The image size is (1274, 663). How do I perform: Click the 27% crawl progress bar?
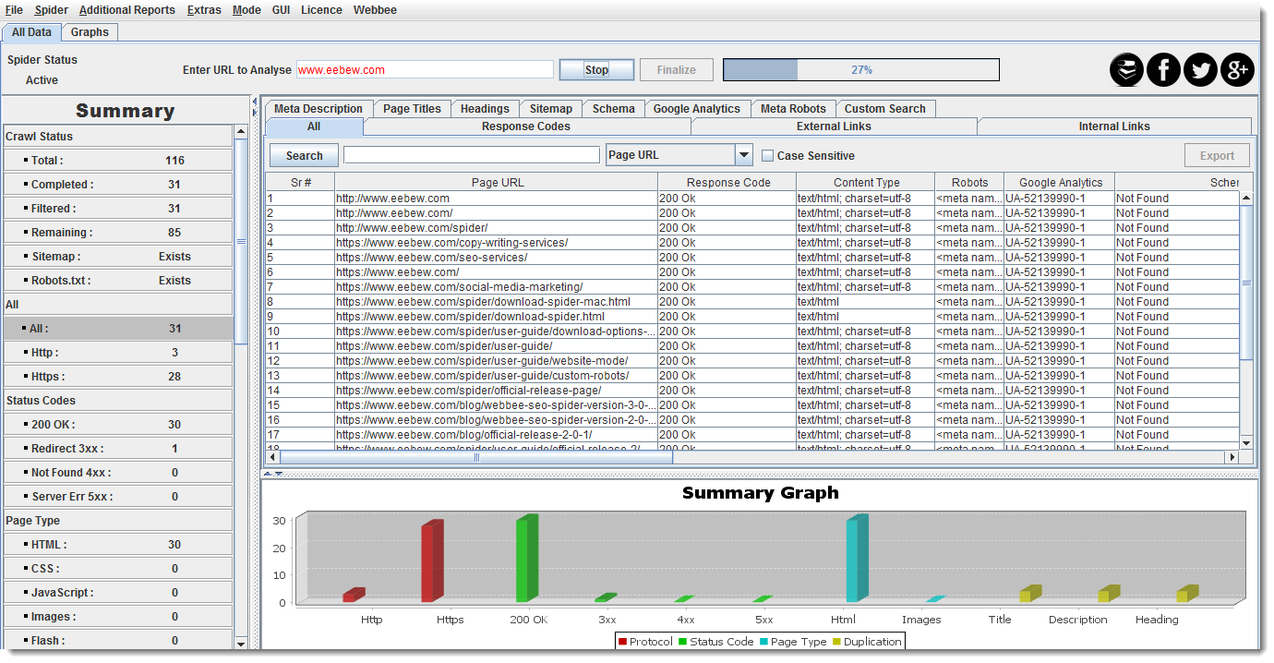click(861, 70)
